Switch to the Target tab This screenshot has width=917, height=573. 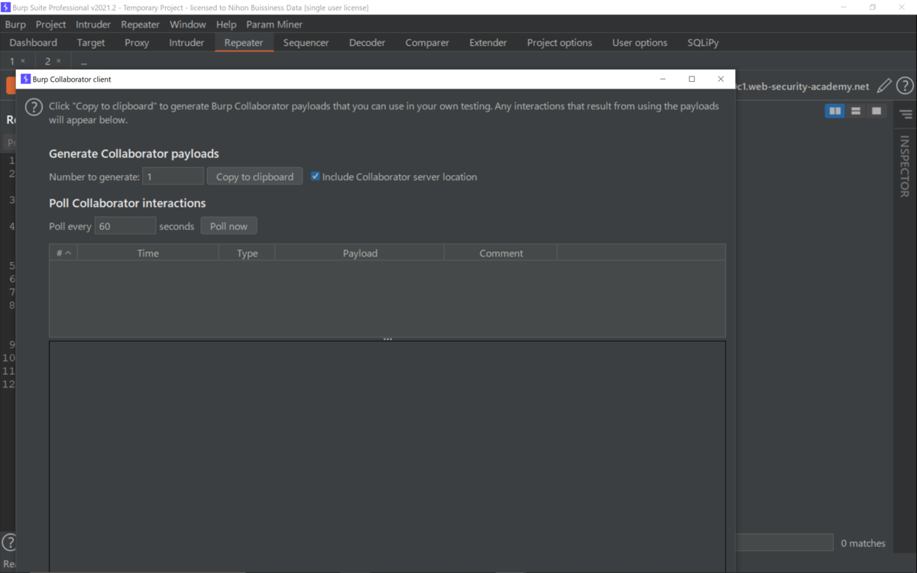(x=91, y=43)
